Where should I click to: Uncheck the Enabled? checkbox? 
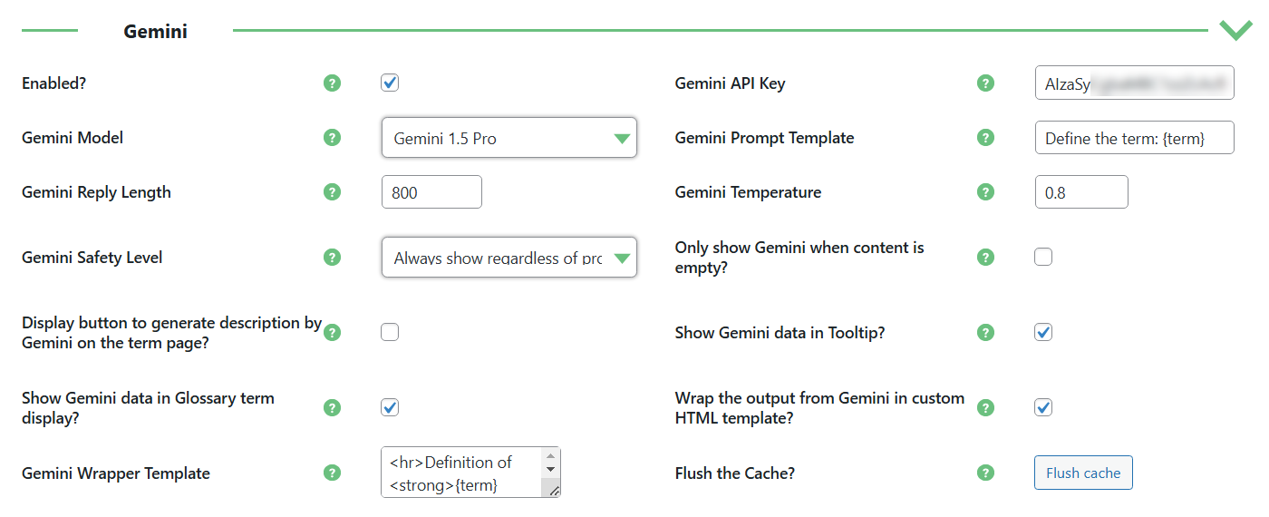(390, 83)
